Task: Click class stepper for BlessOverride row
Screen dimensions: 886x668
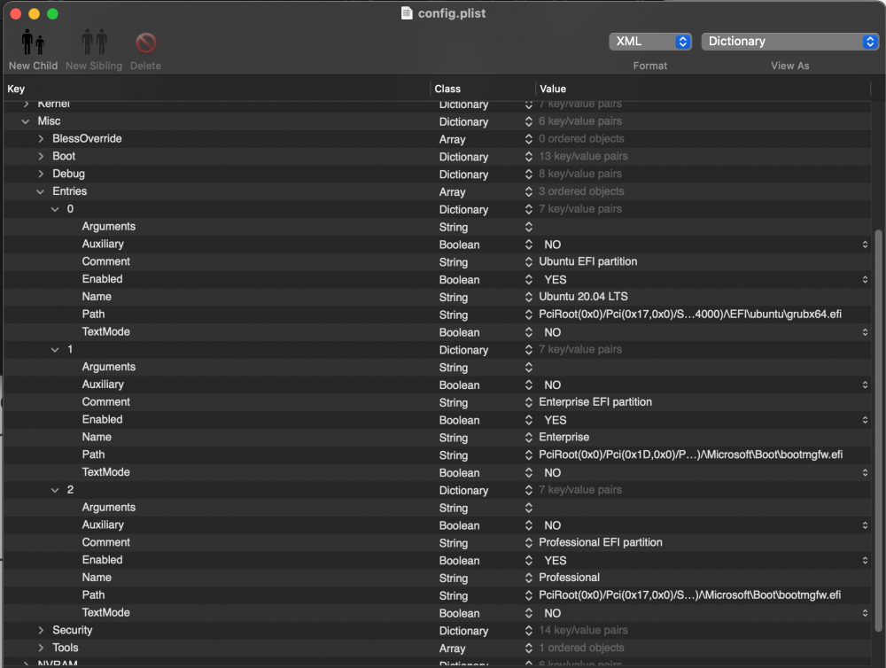Action: click(528, 138)
